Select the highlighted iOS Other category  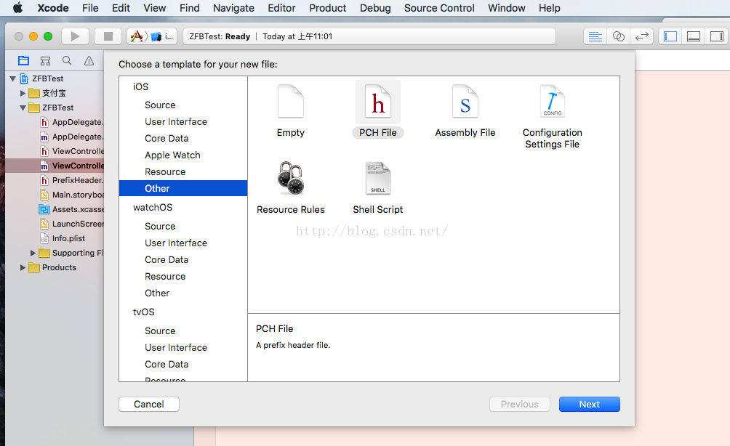(183, 188)
